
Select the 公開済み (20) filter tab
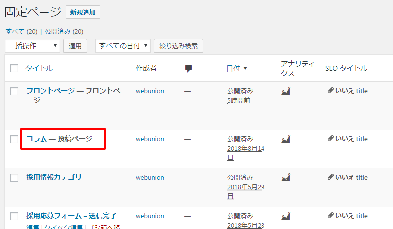[64, 31]
